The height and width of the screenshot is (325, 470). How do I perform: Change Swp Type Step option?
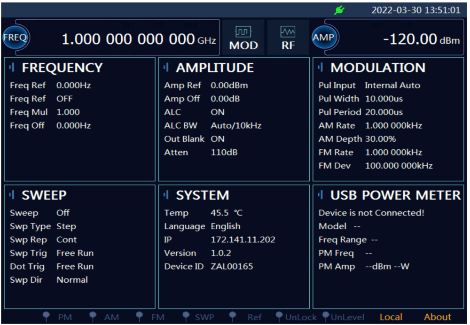tap(66, 226)
